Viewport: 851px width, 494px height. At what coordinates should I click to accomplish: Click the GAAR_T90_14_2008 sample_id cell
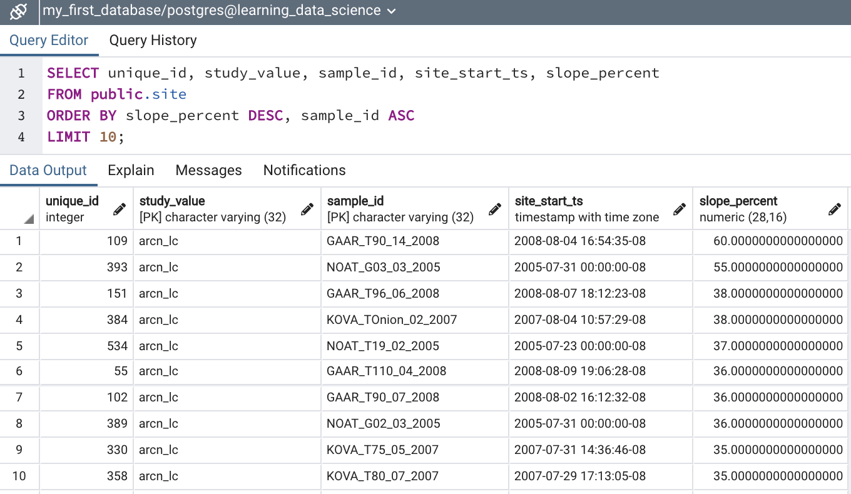(383, 241)
